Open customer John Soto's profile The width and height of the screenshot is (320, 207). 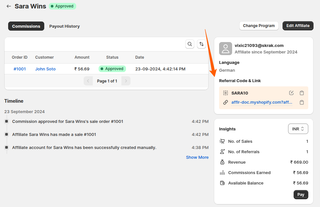click(45, 69)
